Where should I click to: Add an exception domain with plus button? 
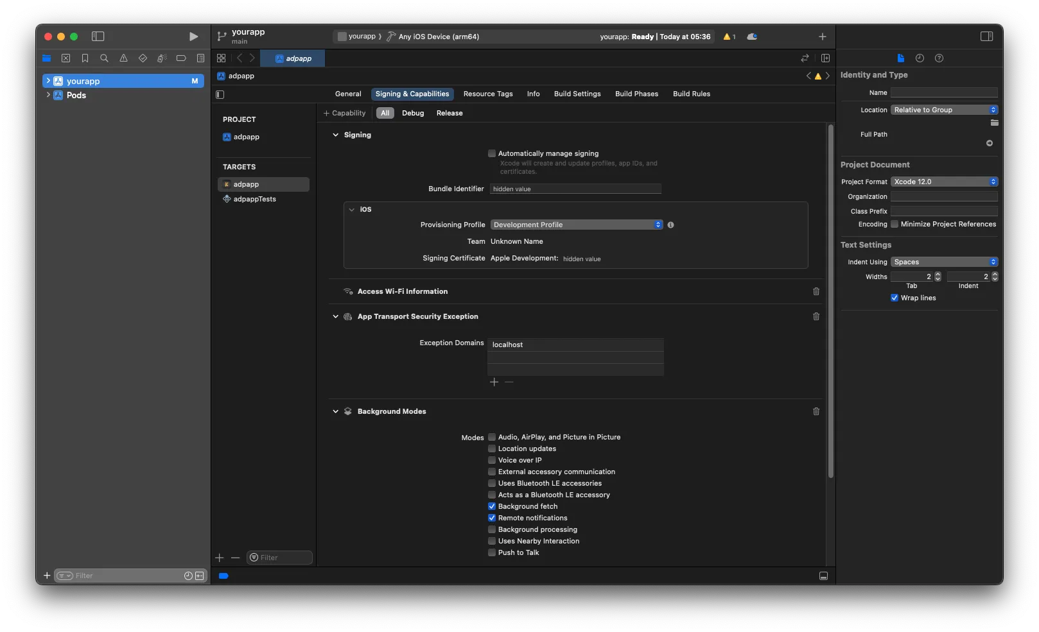[x=494, y=382]
